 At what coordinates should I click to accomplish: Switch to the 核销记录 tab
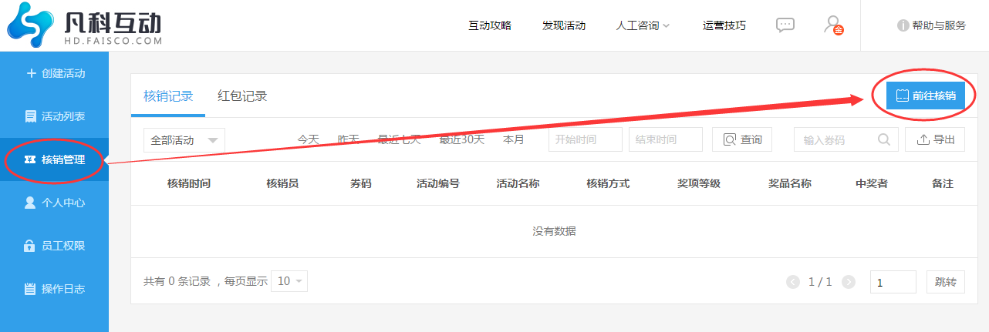168,96
